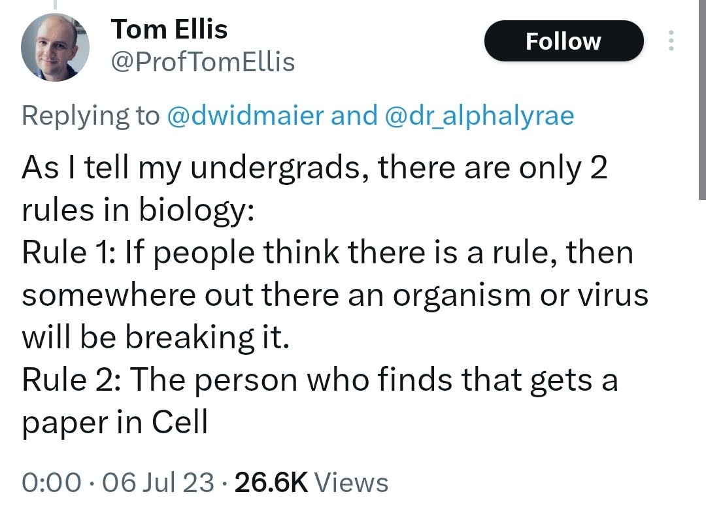
Task: Open the @dwidmaier mention link
Action: [x=245, y=116]
